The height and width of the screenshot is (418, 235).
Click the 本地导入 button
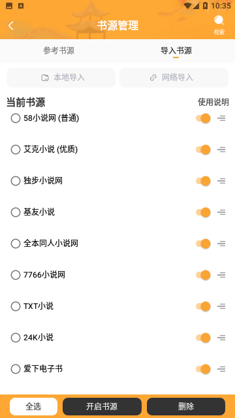coord(61,78)
